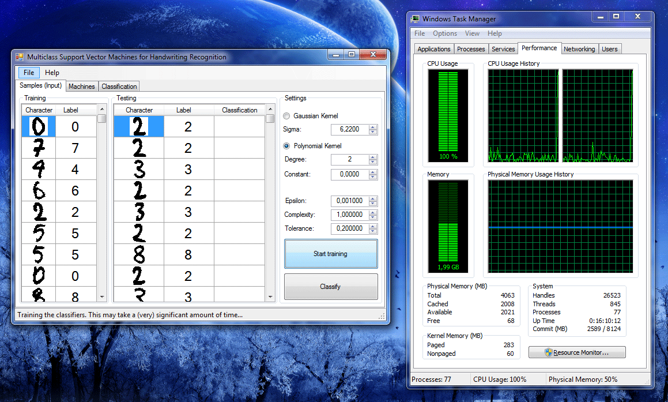Click the Classify button
This screenshot has width=668, height=402.
pyautogui.click(x=331, y=287)
